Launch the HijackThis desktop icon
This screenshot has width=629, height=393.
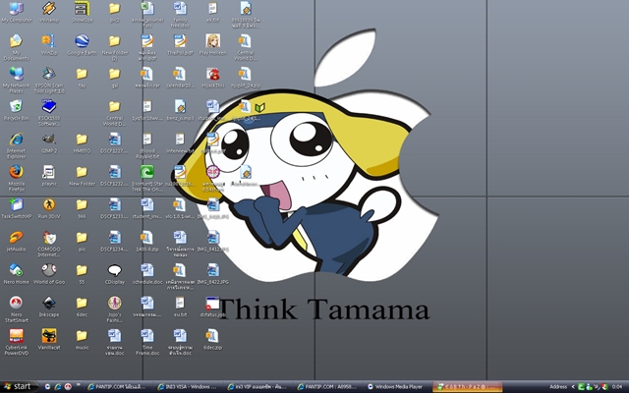click(213, 78)
